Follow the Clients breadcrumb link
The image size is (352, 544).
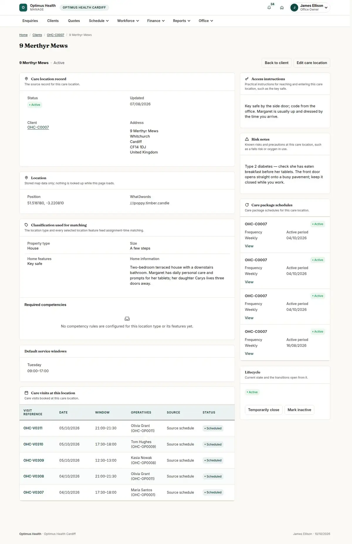[x=37, y=35]
